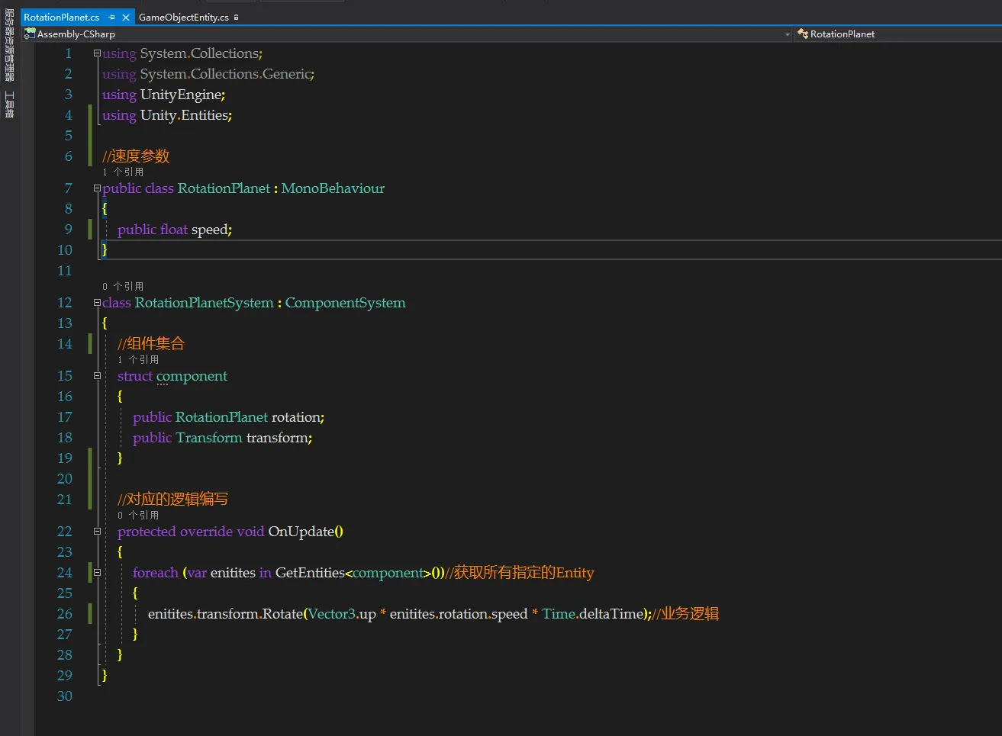Click RotationPlanet type on line 17
Screen dimensions: 1002x736
pos(221,417)
